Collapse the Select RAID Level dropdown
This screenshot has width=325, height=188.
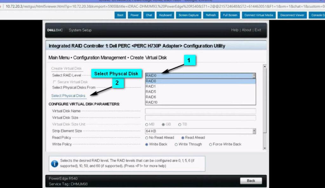pyautogui.click(x=254, y=76)
